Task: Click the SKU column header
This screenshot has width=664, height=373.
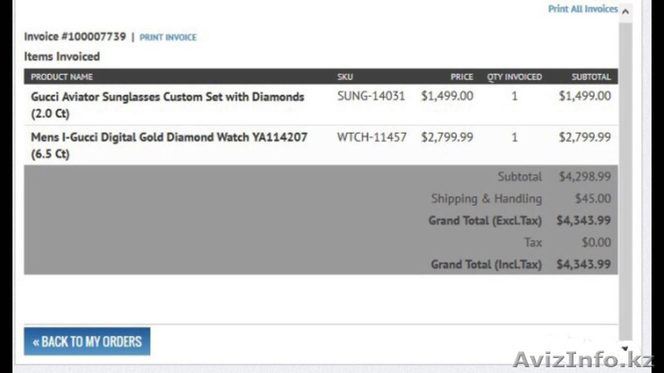Action: click(x=345, y=76)
